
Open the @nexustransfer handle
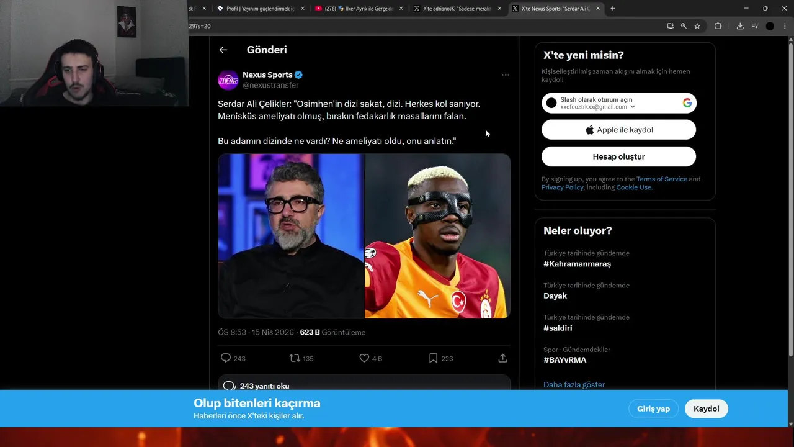point(270,85)
